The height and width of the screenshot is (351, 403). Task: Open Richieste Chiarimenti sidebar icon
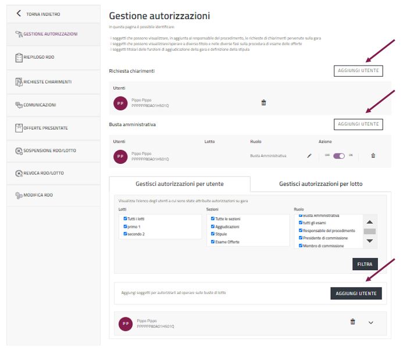pos(19,82)
